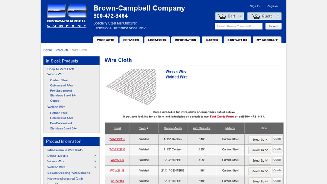Open item WCW112135

click(x=117, y=150)
